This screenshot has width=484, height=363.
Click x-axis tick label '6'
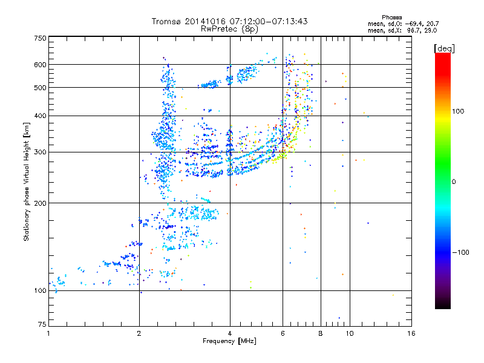pos(283,333)
